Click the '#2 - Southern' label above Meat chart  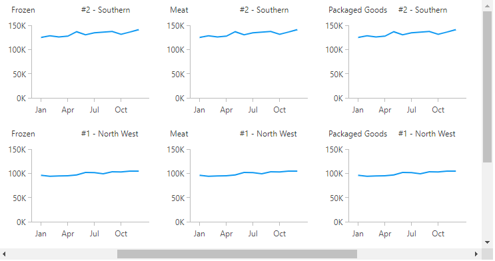(x=264, y=10)
